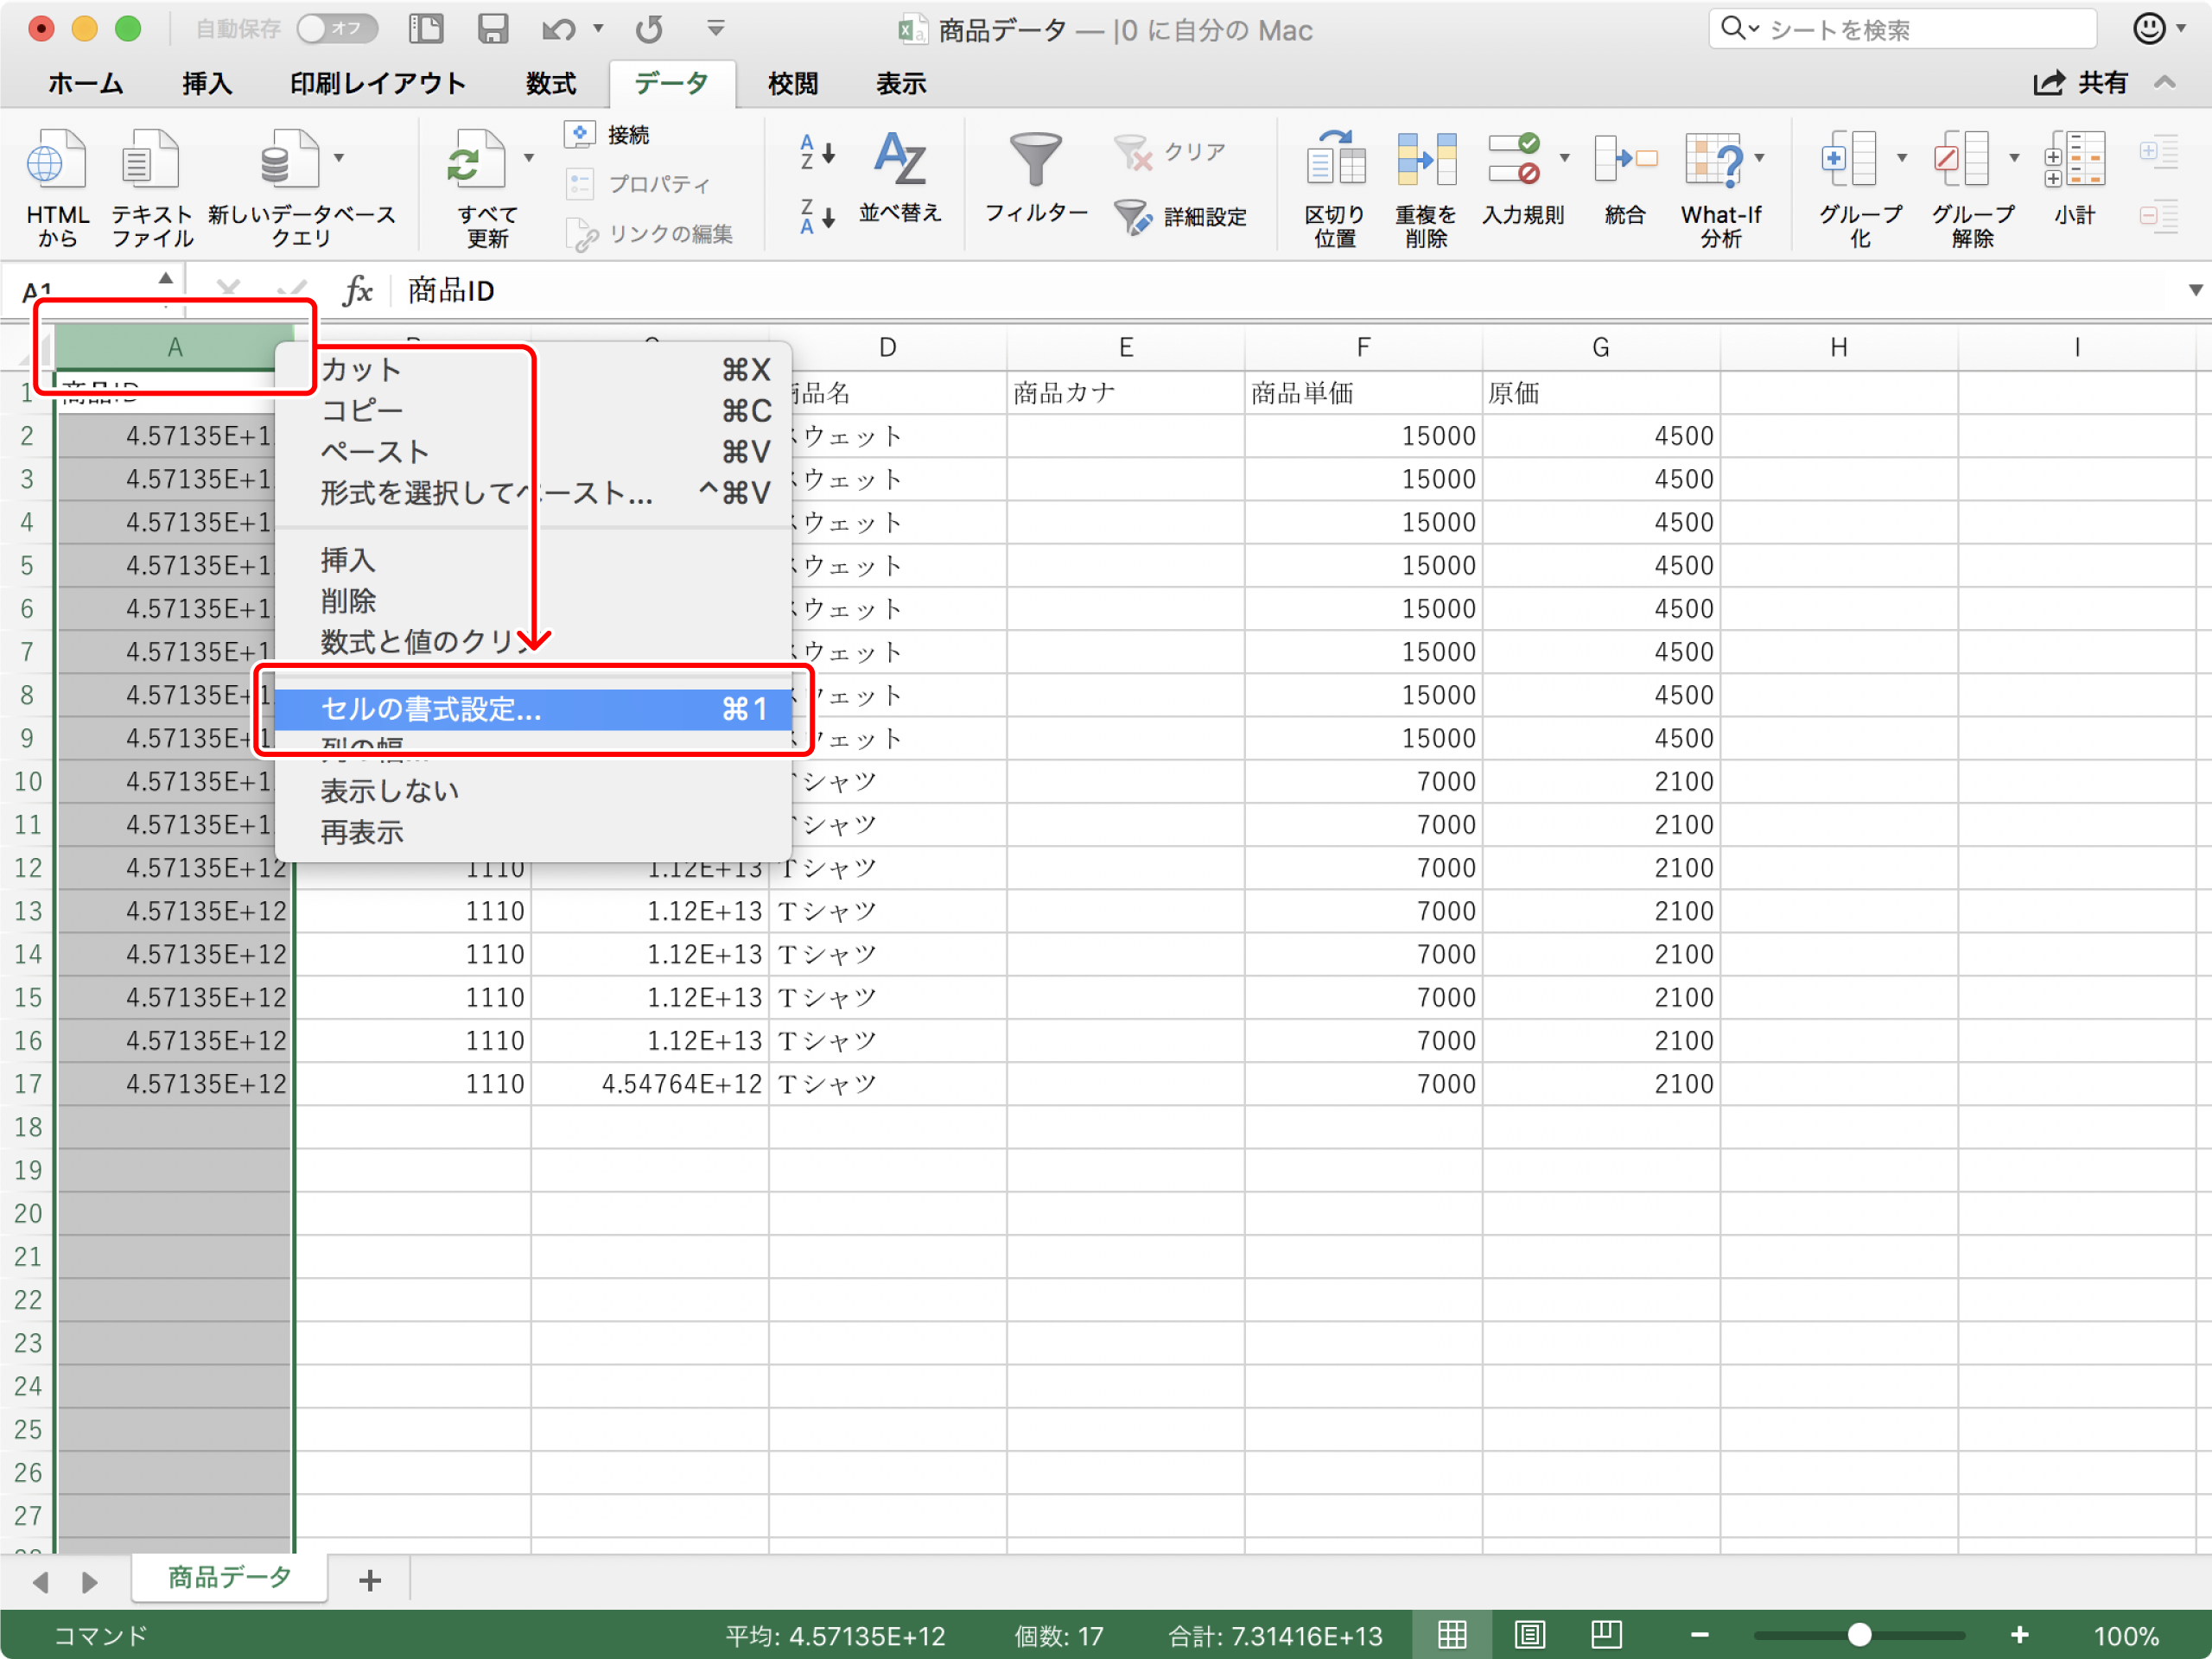The width and height of the screenshot is (2212, 1659).
Task: Open the ホーム ribbon tab
Action: coord(86,84)
